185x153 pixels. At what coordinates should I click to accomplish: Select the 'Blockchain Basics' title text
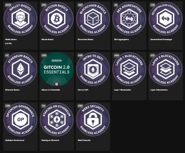click(x=85, y=39)
